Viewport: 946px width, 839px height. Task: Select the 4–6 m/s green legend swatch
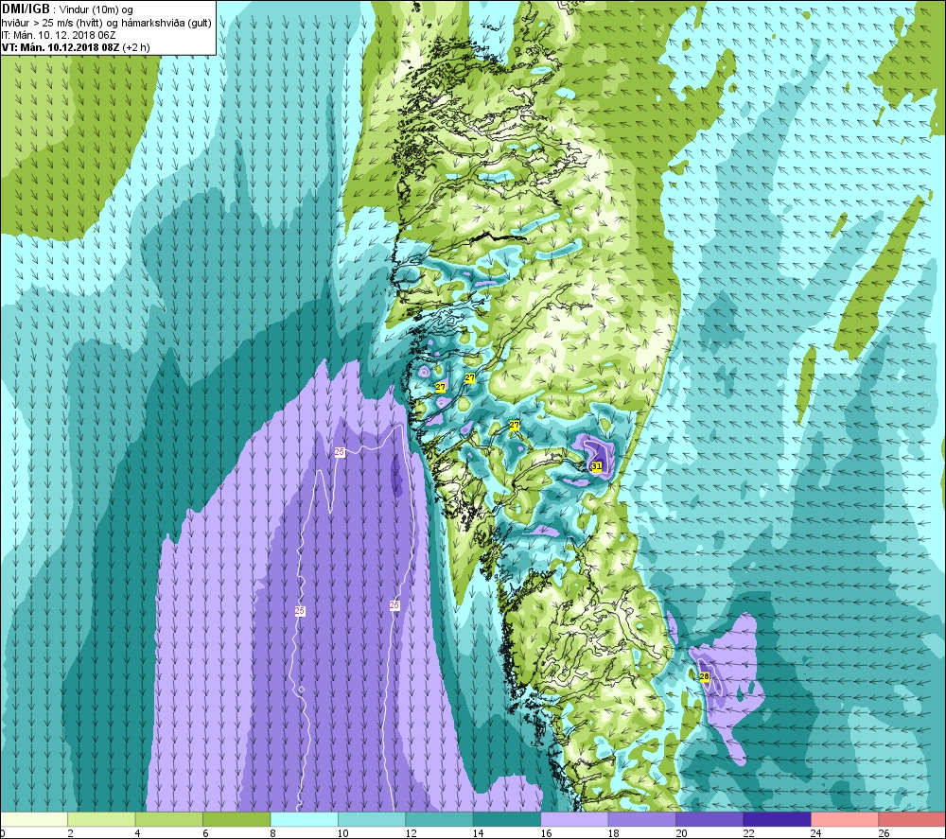(x=169, y=819)
